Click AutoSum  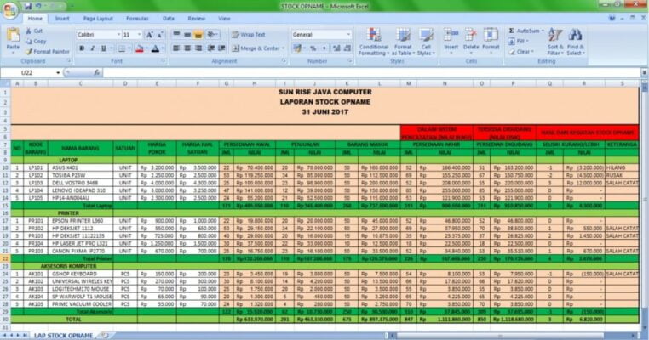pos(526,31)
